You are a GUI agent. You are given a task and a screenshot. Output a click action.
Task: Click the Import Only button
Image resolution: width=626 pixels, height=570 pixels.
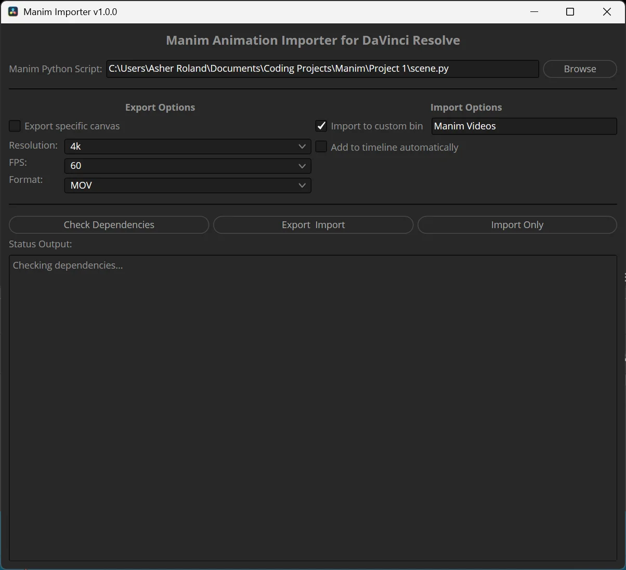(517, 224)
